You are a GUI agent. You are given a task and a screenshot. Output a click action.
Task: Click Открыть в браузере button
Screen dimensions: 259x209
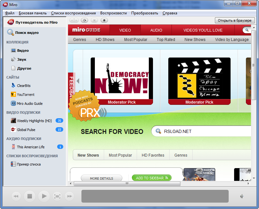pyautogui.click(x=235, y=20)
